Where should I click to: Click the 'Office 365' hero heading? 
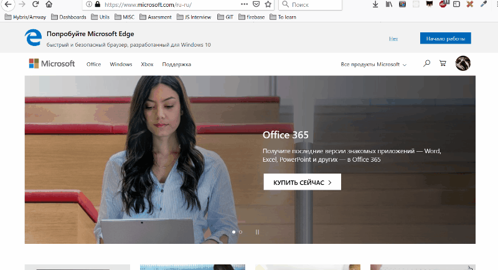(x=286, y=135)
